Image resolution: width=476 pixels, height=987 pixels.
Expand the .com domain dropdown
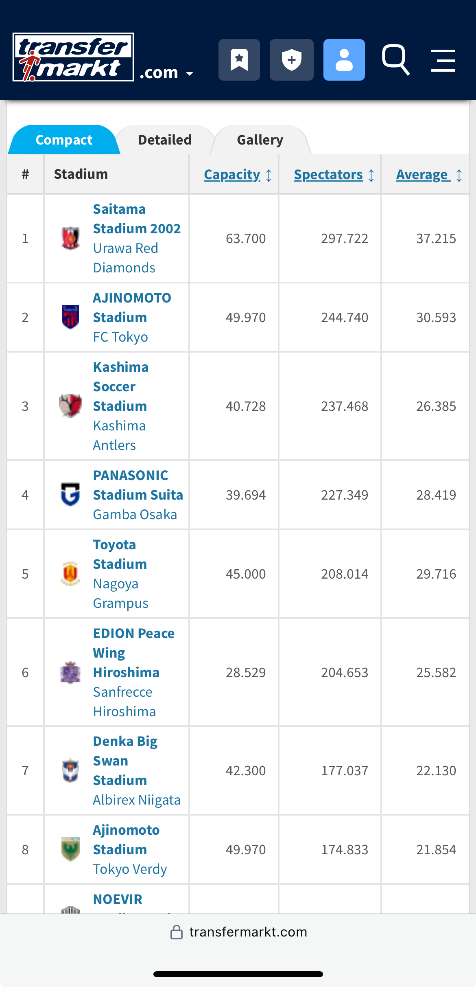166,73
